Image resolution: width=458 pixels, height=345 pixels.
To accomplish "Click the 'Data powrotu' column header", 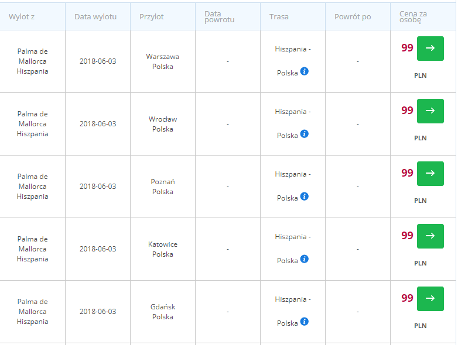I will point(219,16).
